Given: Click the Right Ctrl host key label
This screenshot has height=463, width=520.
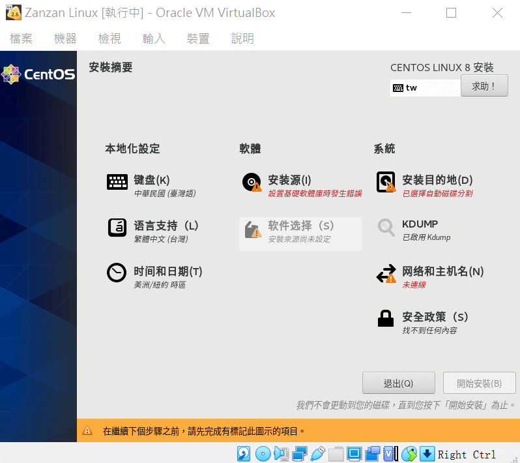Looking at the screenshot, I should (x=467, y=455).
